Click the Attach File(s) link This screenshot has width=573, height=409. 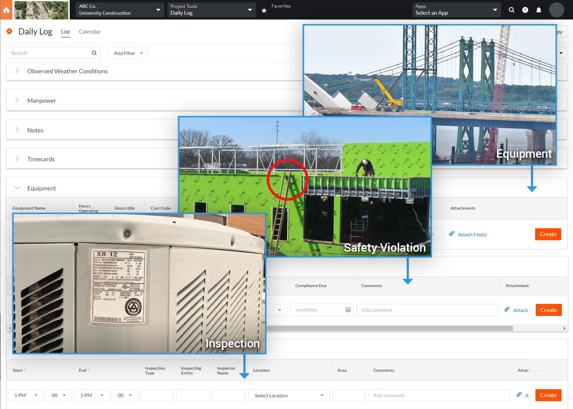pos(472,235)
